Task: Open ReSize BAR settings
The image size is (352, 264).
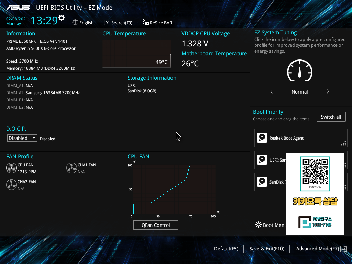Action: coord(157,23)
